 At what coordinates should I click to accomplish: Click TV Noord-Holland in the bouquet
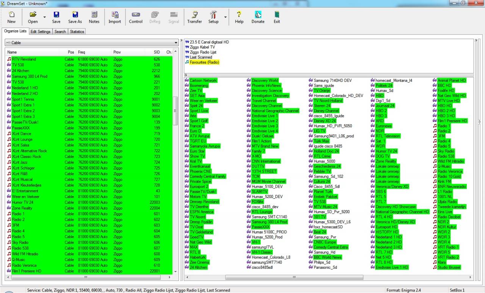tap(328, 101)
